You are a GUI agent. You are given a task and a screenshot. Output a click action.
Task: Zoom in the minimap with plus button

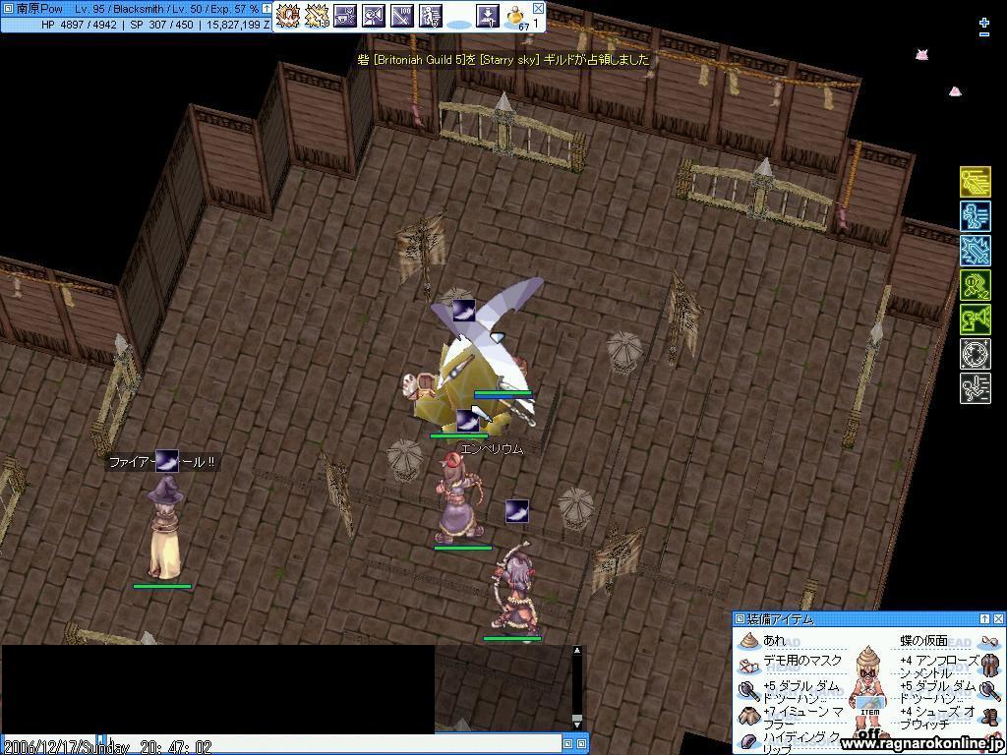pyautogui.click(x=983, y=23)
